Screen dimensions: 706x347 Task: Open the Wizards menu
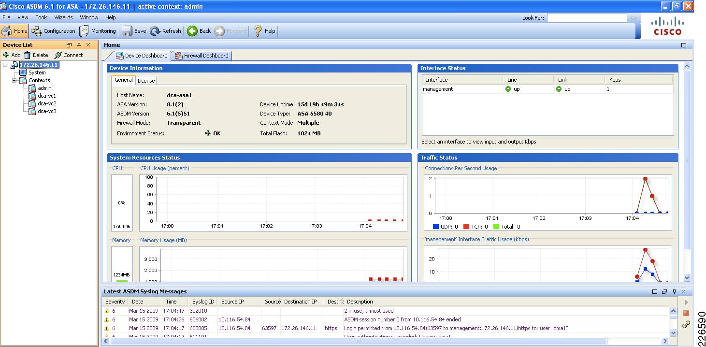(x=63, y=17)
